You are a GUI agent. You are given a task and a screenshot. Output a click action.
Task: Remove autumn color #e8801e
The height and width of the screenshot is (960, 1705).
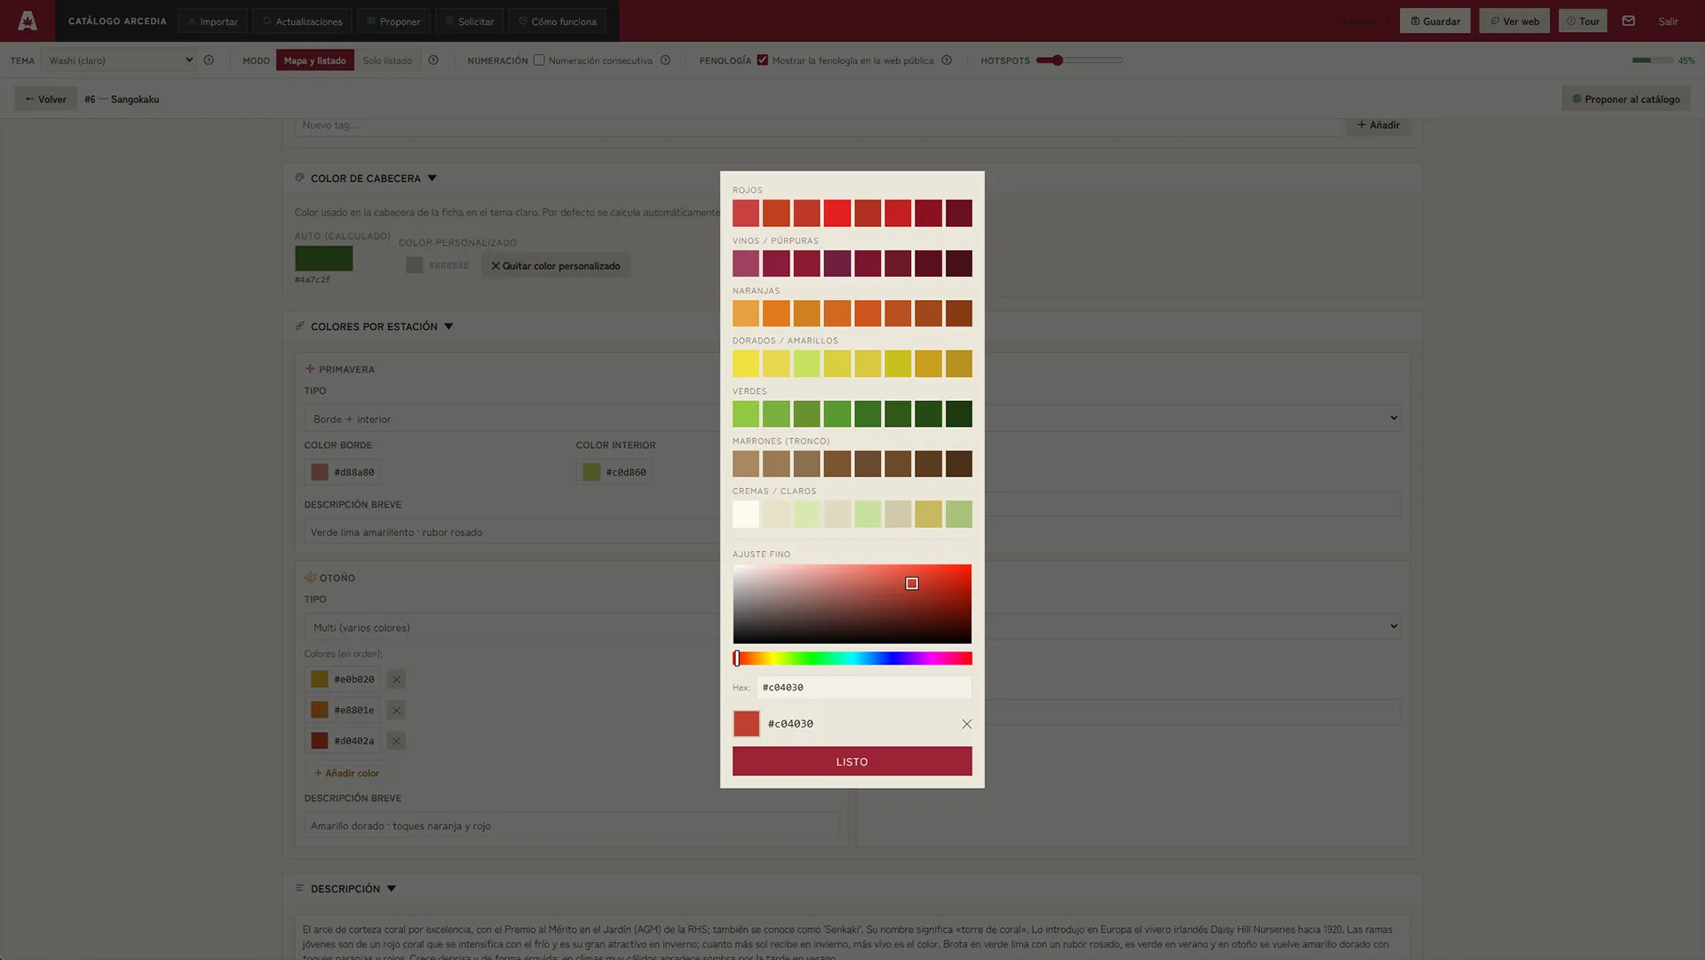coord(396,710)
